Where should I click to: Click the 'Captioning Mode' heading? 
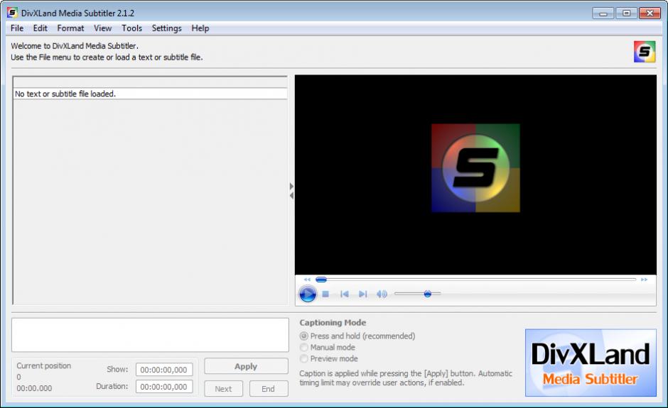[333, 322]
